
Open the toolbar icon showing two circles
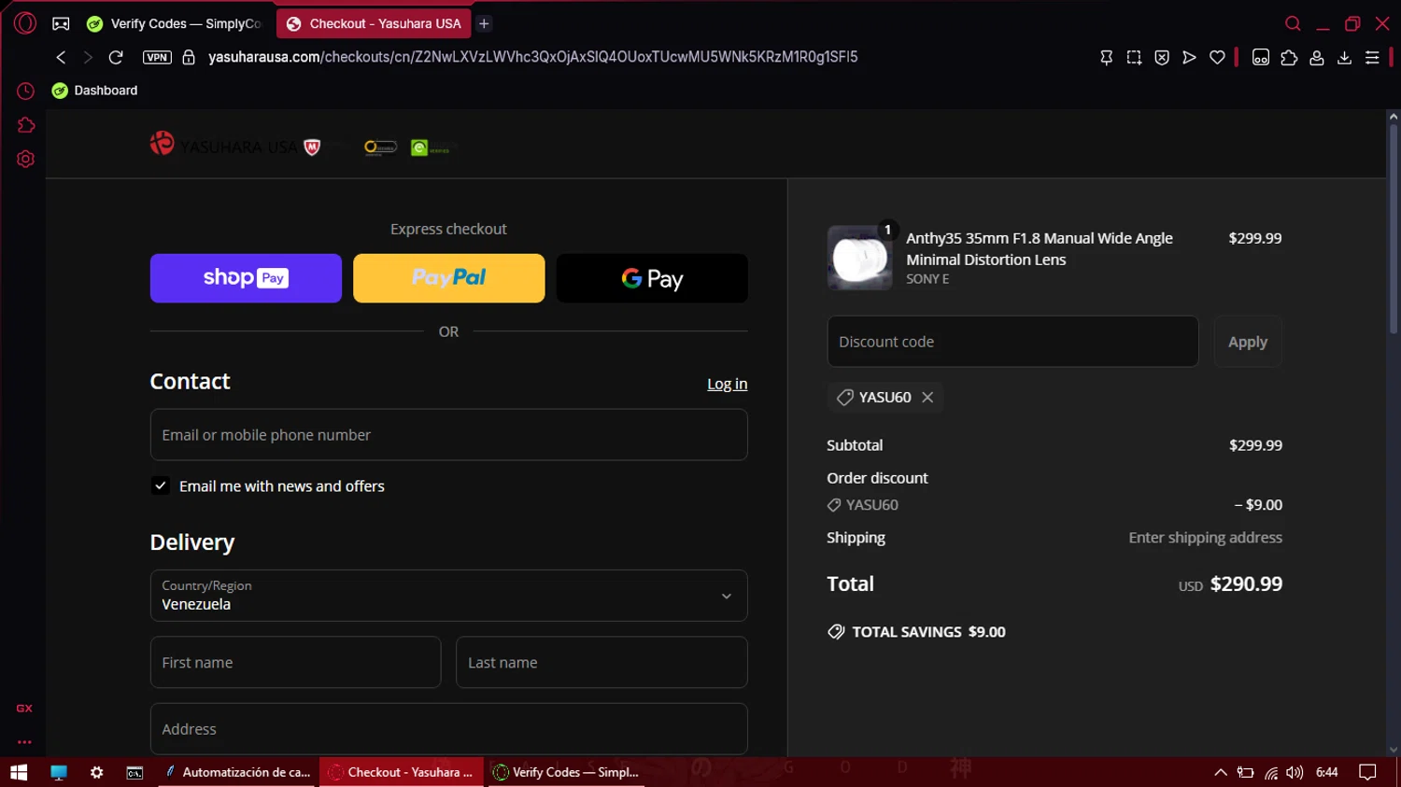(1261, 58)
